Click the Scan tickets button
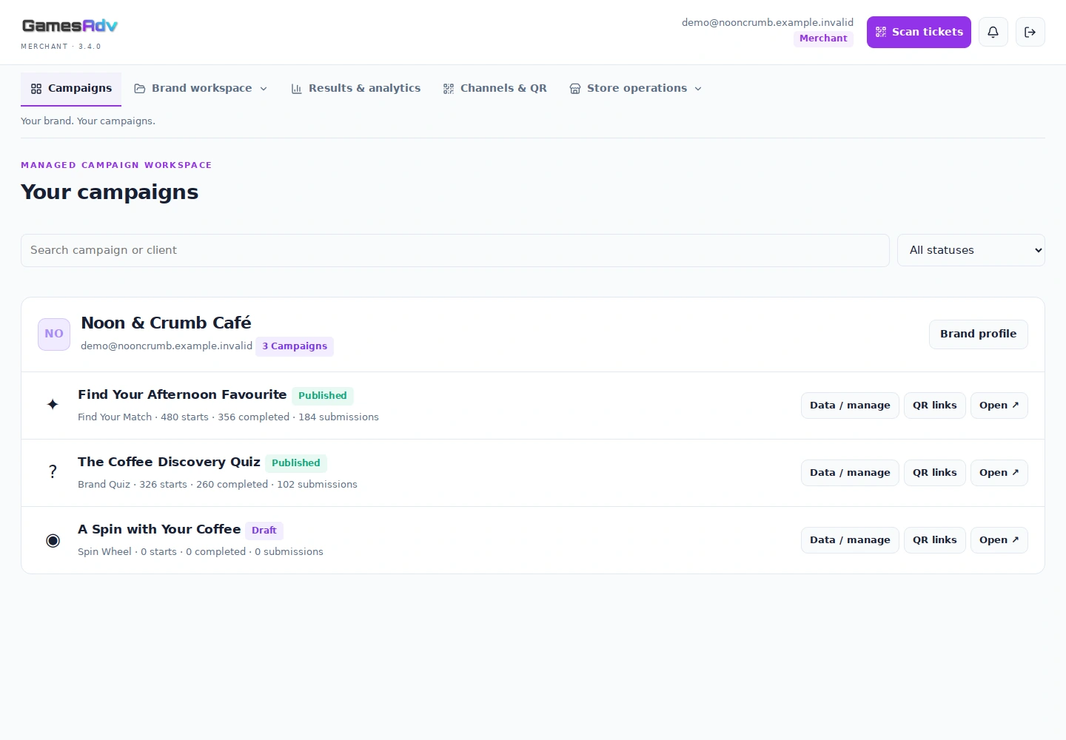1066x740 pixels. click(919, 32)
